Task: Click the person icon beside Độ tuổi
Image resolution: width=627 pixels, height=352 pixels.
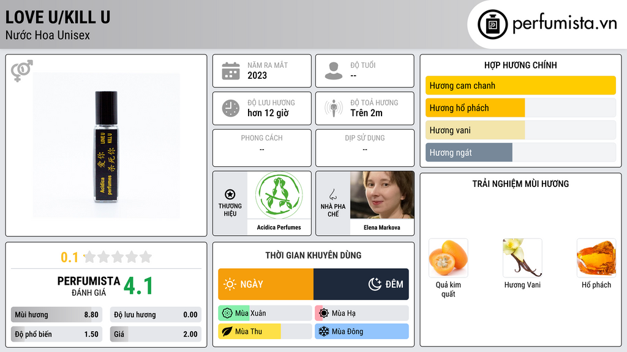Action: click(x=334, y=71)
